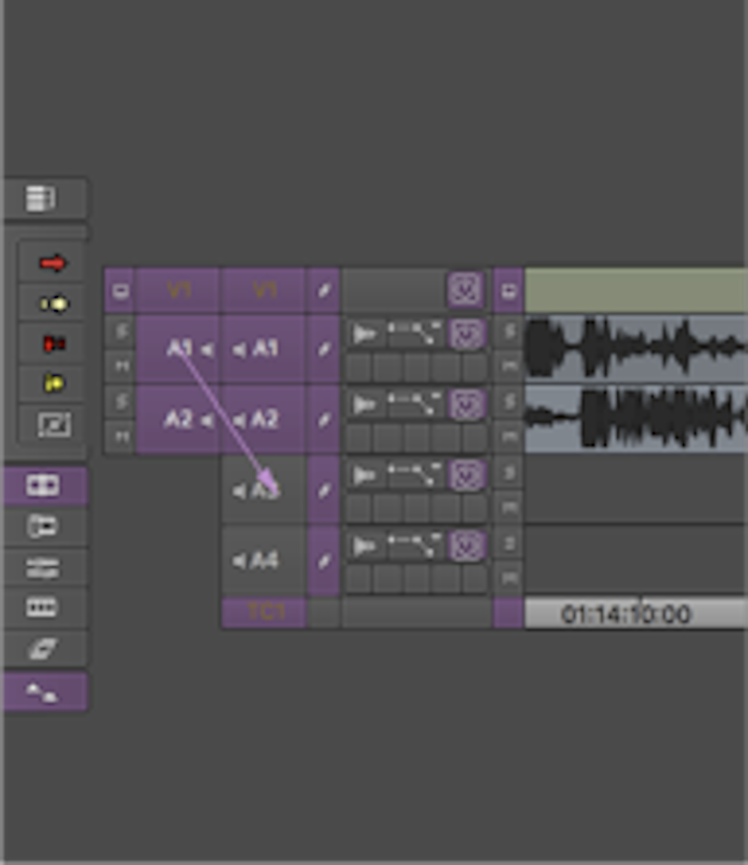Open the automation display menu on track A2
Screen dimensions: 748x865
[x=415, y=404]
